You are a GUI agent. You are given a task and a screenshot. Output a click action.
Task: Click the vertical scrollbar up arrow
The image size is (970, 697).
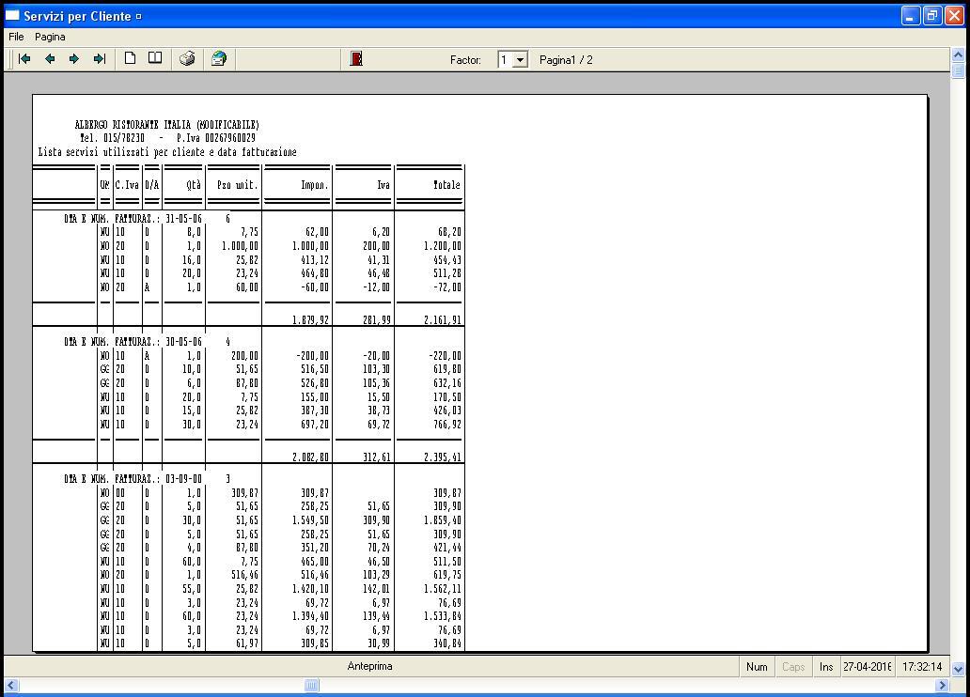[958, 55]
